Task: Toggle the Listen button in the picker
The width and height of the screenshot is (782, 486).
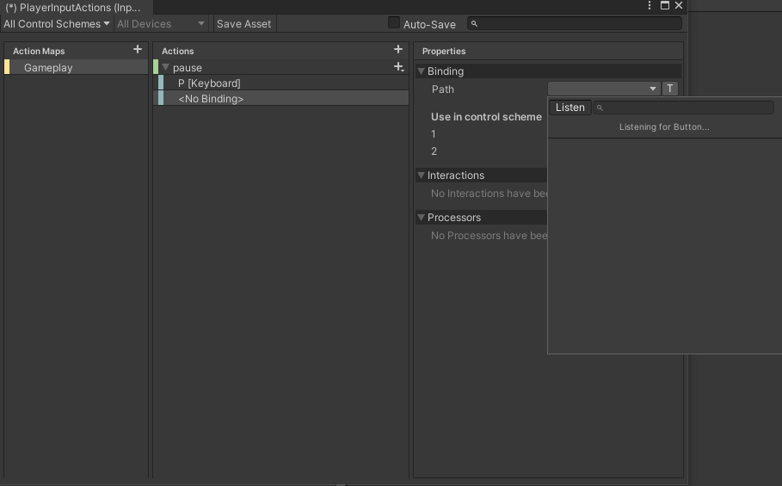Action: click(570, 108)
